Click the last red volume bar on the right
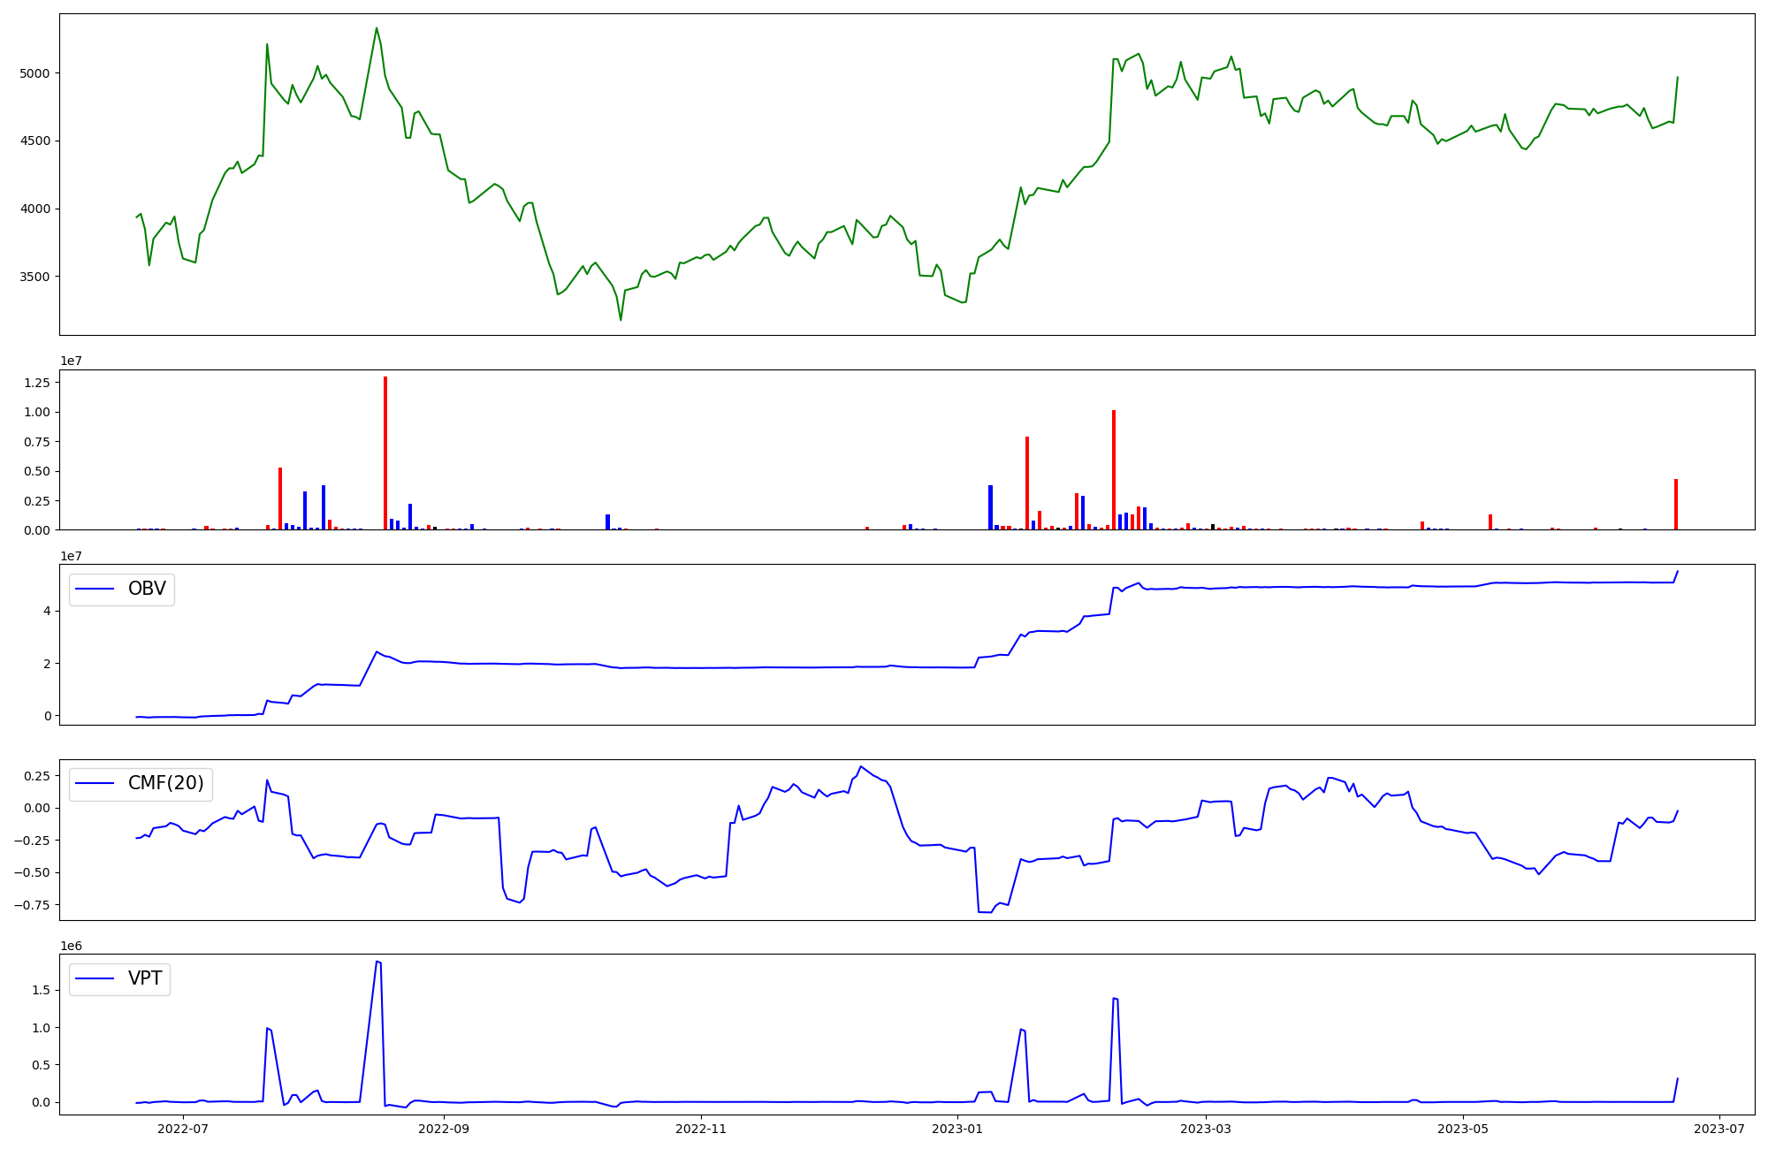The width and height of the screenshot is (1768, 1149). (x=1676, y=504)
